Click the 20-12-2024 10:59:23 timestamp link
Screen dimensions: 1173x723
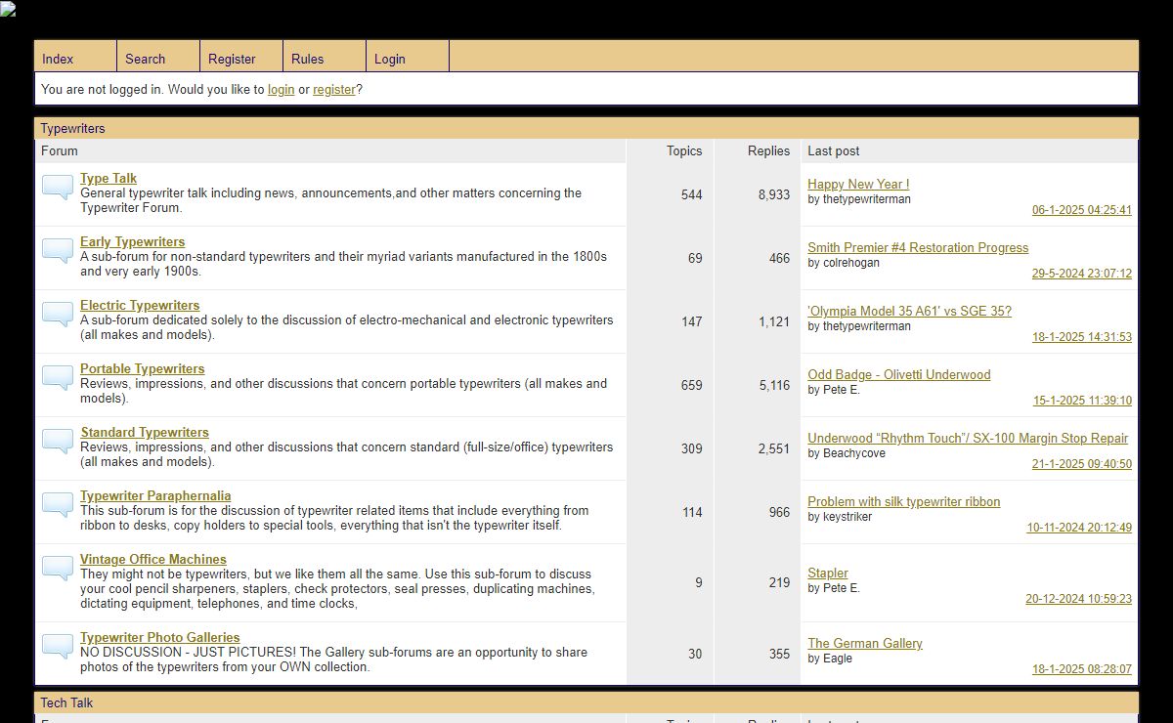[1079, 599]
